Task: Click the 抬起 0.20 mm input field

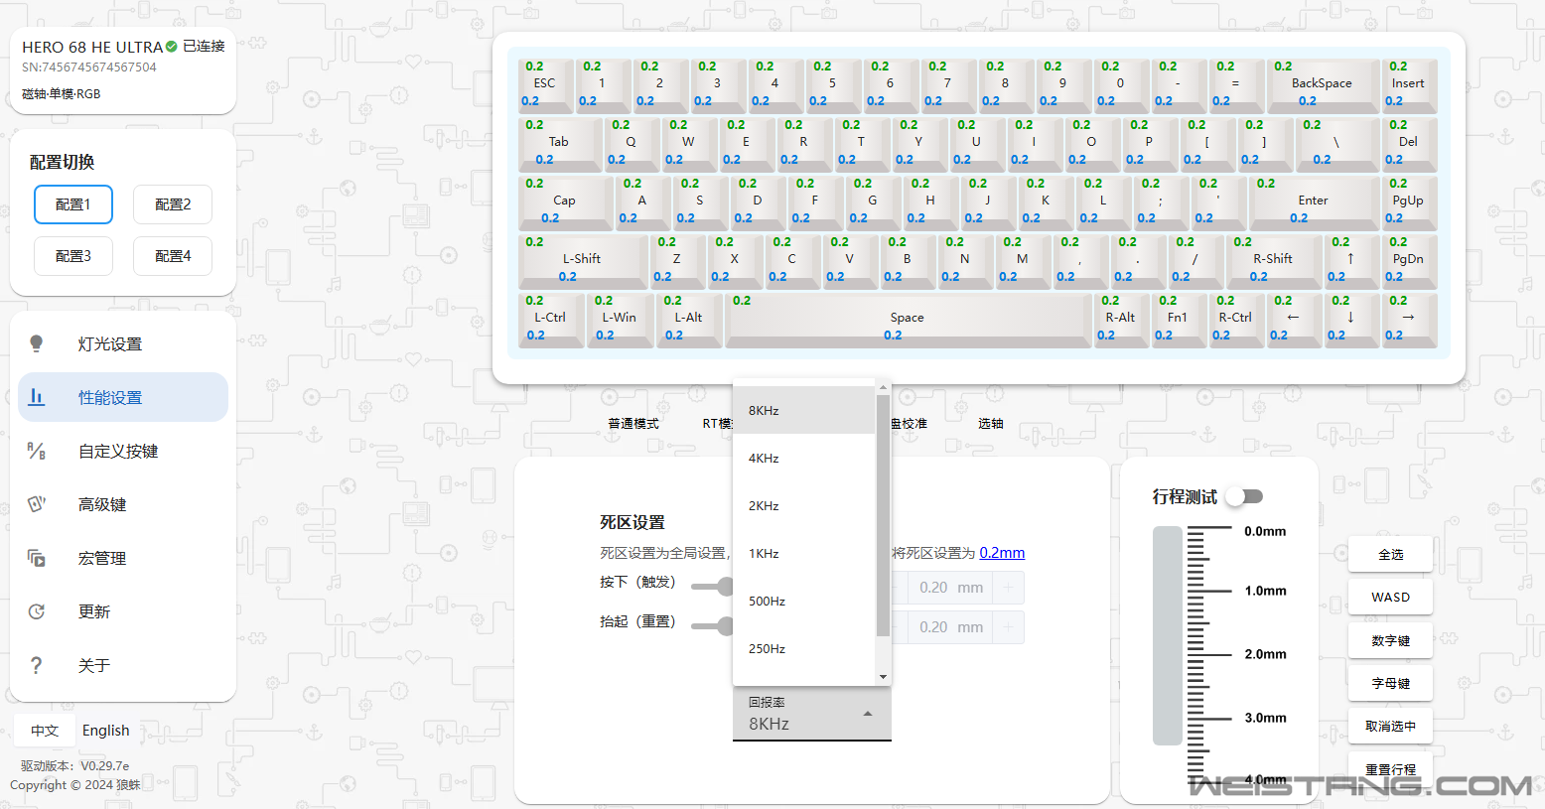Action: pos(951,627)
